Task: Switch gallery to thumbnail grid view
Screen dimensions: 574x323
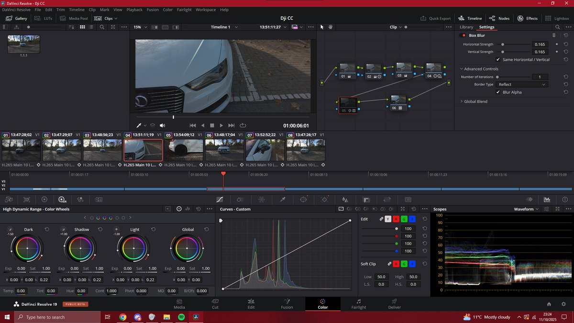Action: pyautogui.click(x=82, y=27)
